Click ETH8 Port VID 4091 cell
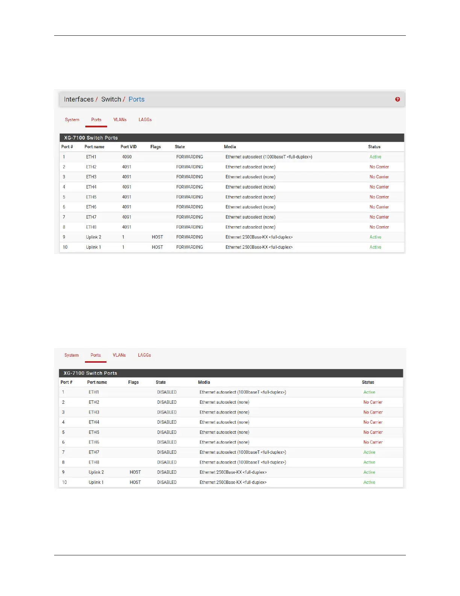This screenshot has width=460, height=596. coord(127,227)
